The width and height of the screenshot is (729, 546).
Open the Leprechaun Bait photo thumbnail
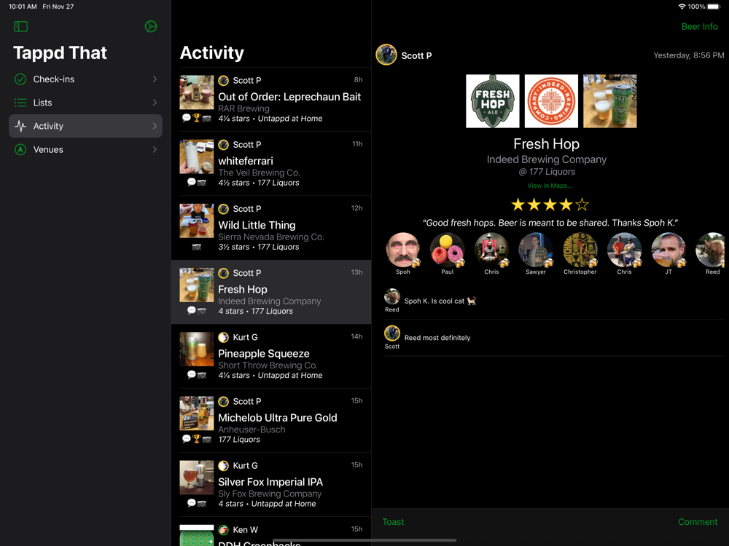197,92
